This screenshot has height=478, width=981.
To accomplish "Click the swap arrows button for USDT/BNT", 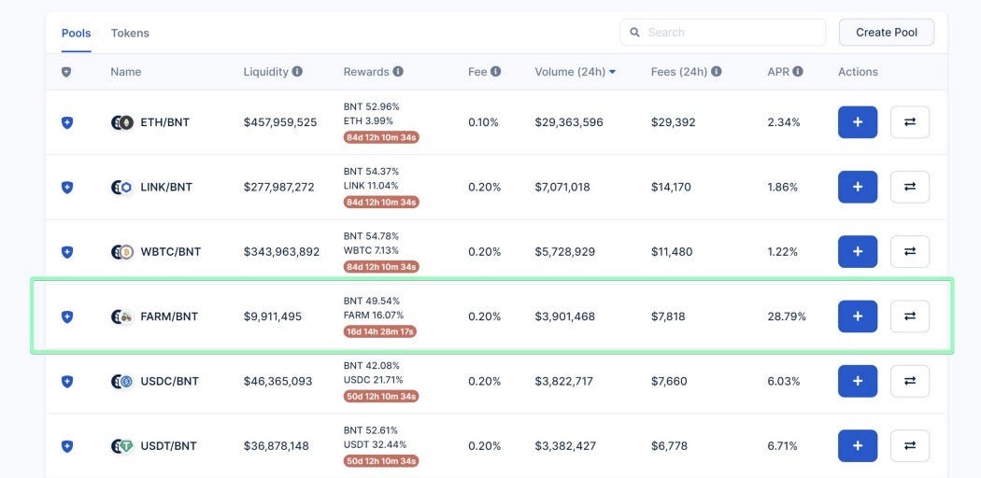I will click(x=910, y=446).
